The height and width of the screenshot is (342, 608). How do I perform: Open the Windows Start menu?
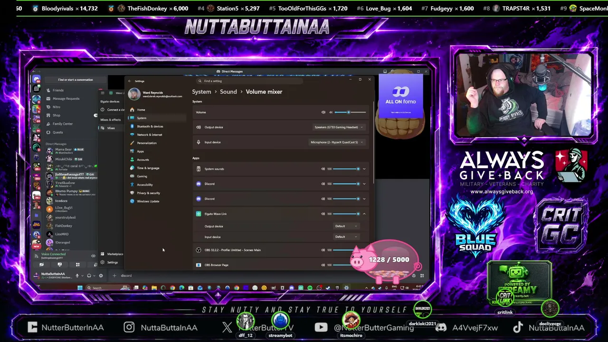click(x=80, y=288)
